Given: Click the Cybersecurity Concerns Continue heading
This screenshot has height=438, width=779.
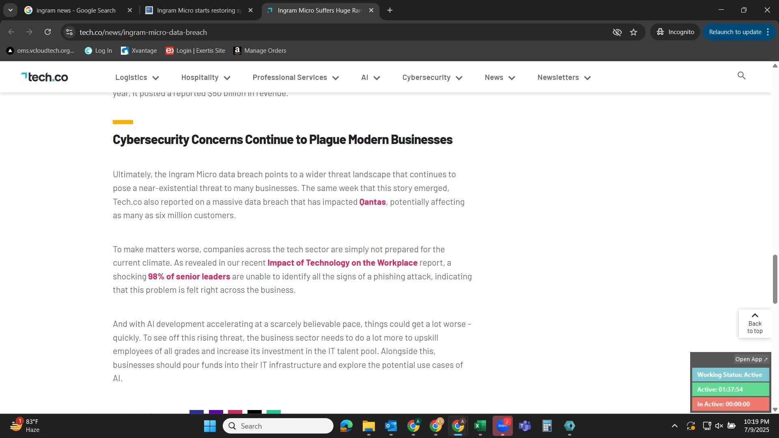Looking at the screenshot, I should coord(282,140).
